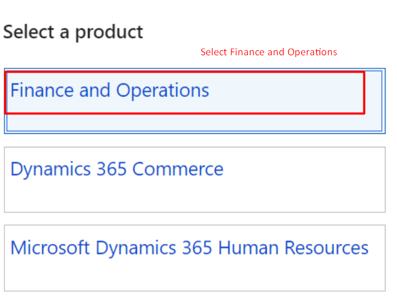
Task: Click the word 'Commerce' in second tile
Action: coord(177,169)
